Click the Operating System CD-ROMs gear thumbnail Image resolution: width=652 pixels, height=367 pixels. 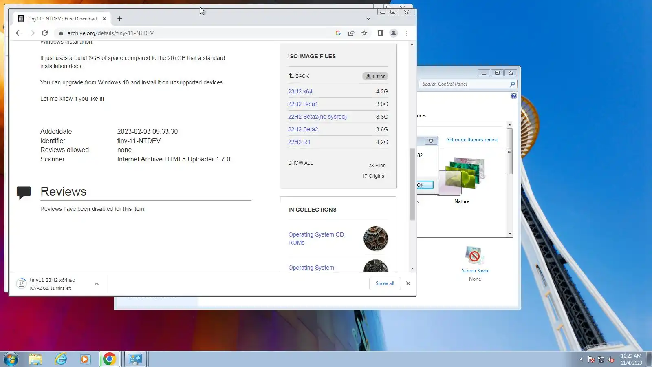(x=376, y=239)
